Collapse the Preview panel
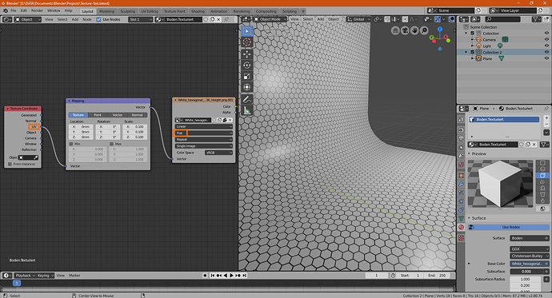The height and width of the screenshot is (298, 552). pyautogui.click(x=470, y=153)
